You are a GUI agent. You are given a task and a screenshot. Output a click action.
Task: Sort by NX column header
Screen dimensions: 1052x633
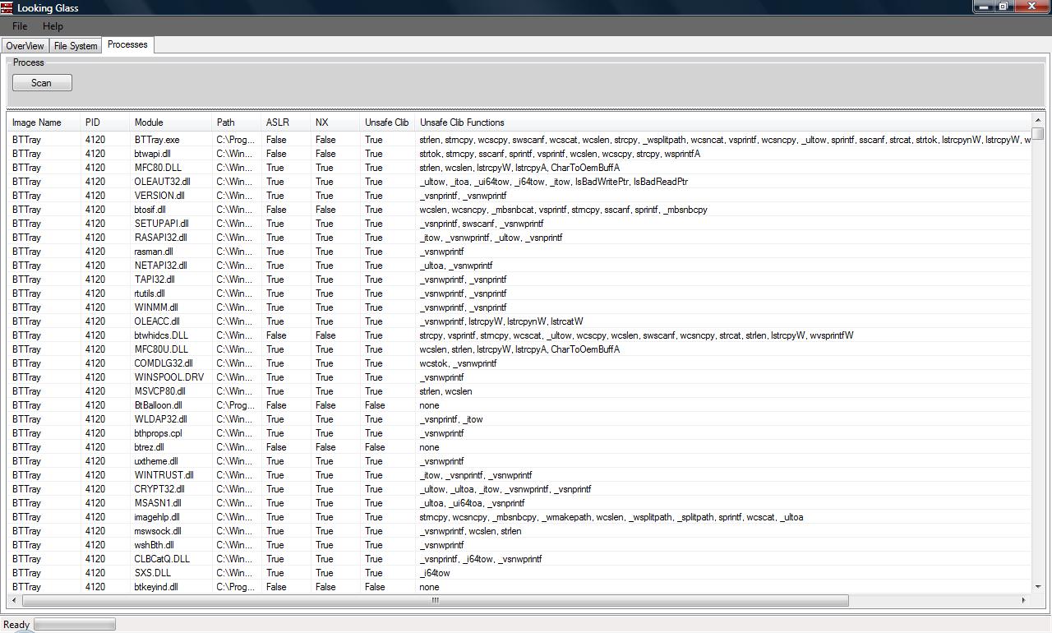coord(336,122)
